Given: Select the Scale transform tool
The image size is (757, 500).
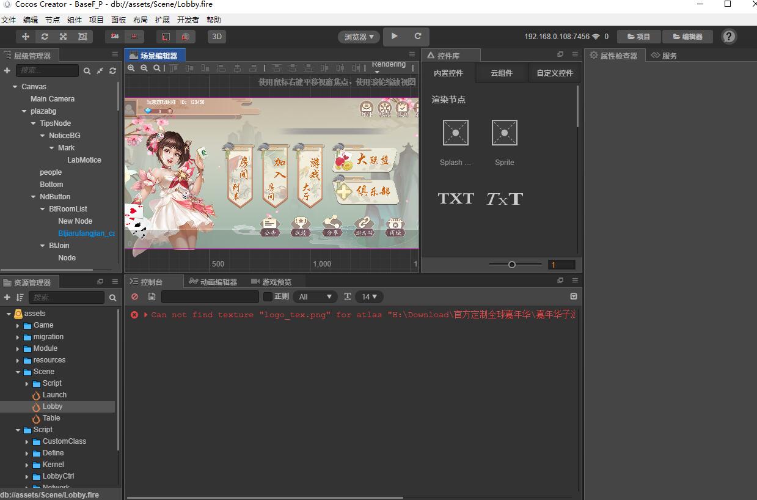Looking at the screenshot, I should (63, 37).
